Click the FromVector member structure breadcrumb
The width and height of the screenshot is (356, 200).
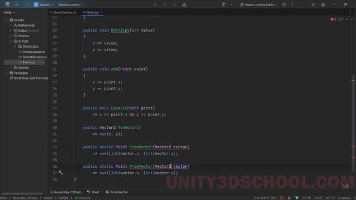(x=117, y=192)
